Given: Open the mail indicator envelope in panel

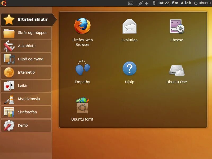Looking at the screenshot, I should [x=130, y=3].
